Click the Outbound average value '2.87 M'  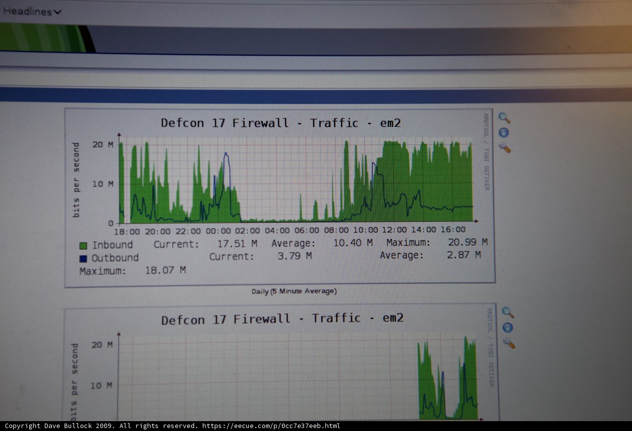pos(464,255)
